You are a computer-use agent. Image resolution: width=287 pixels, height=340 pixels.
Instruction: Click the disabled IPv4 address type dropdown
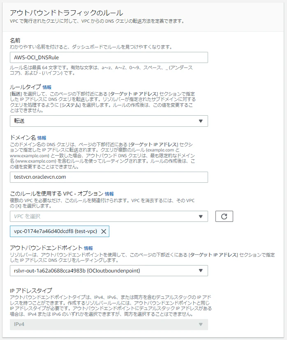(109, 324)
